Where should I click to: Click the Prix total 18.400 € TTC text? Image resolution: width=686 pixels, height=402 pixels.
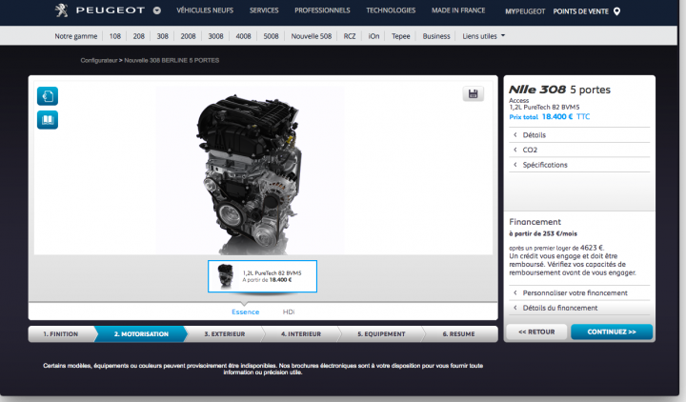(x=550, y=117)
